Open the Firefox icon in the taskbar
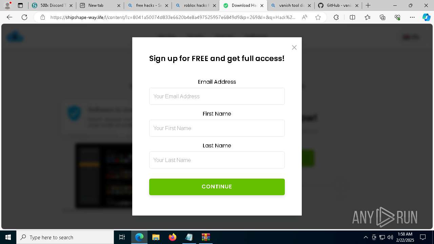The image size is (434, 244). click(173, 237)
